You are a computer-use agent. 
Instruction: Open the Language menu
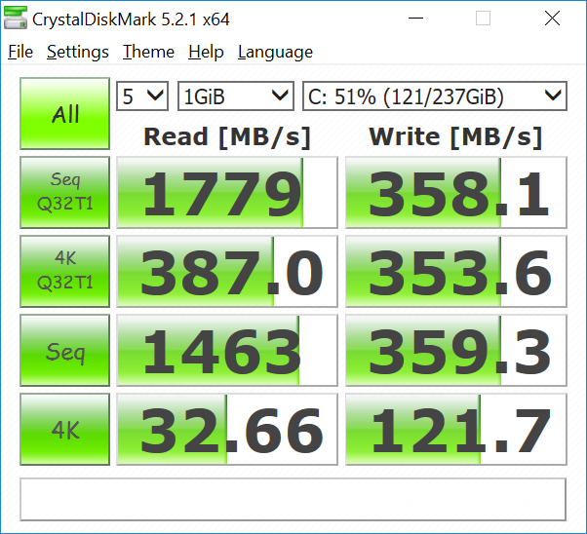(275, 52)
